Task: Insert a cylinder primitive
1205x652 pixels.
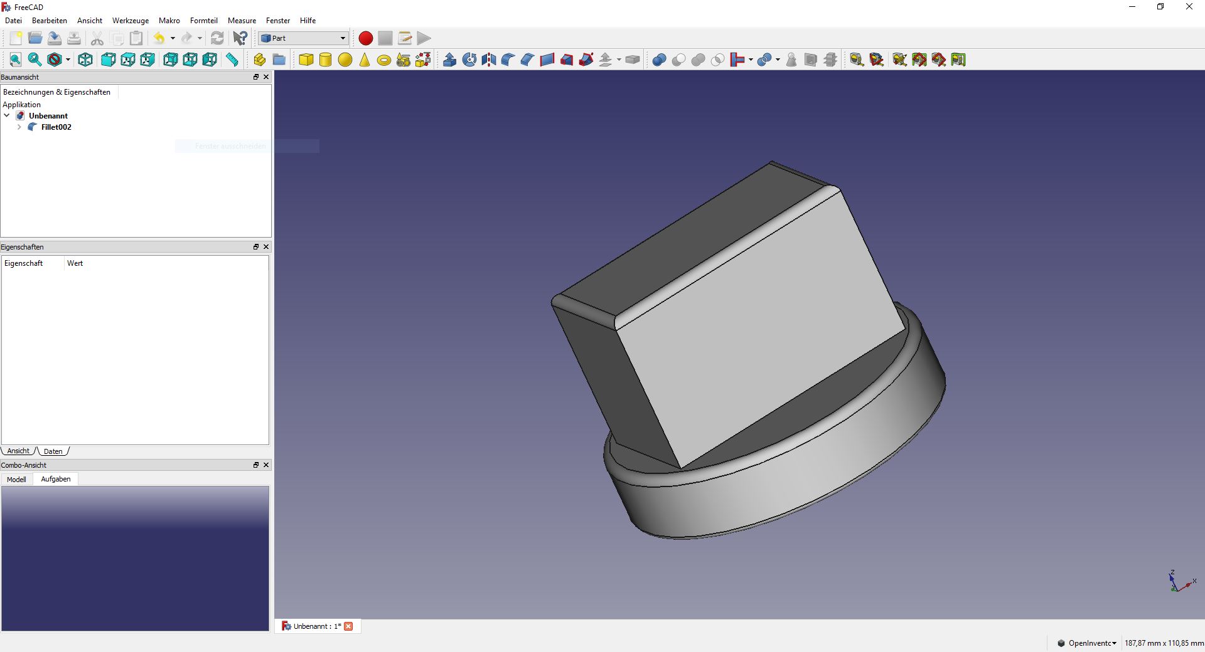Action: 325,60
